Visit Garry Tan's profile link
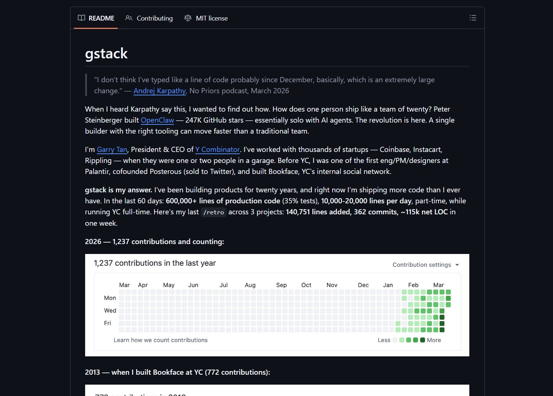The width and height of the screenshot is (553, 396). tap(112, 149)
